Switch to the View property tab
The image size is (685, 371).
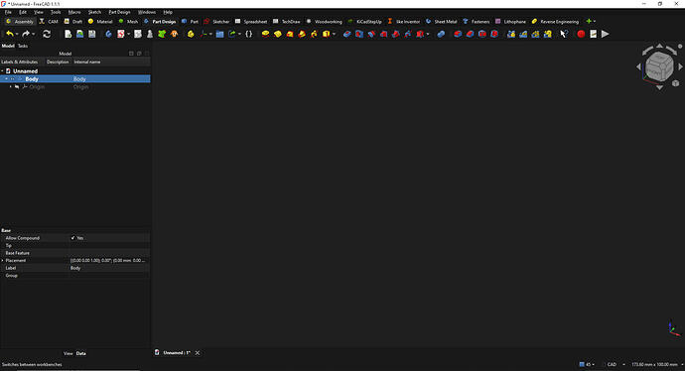pos(68,353)
